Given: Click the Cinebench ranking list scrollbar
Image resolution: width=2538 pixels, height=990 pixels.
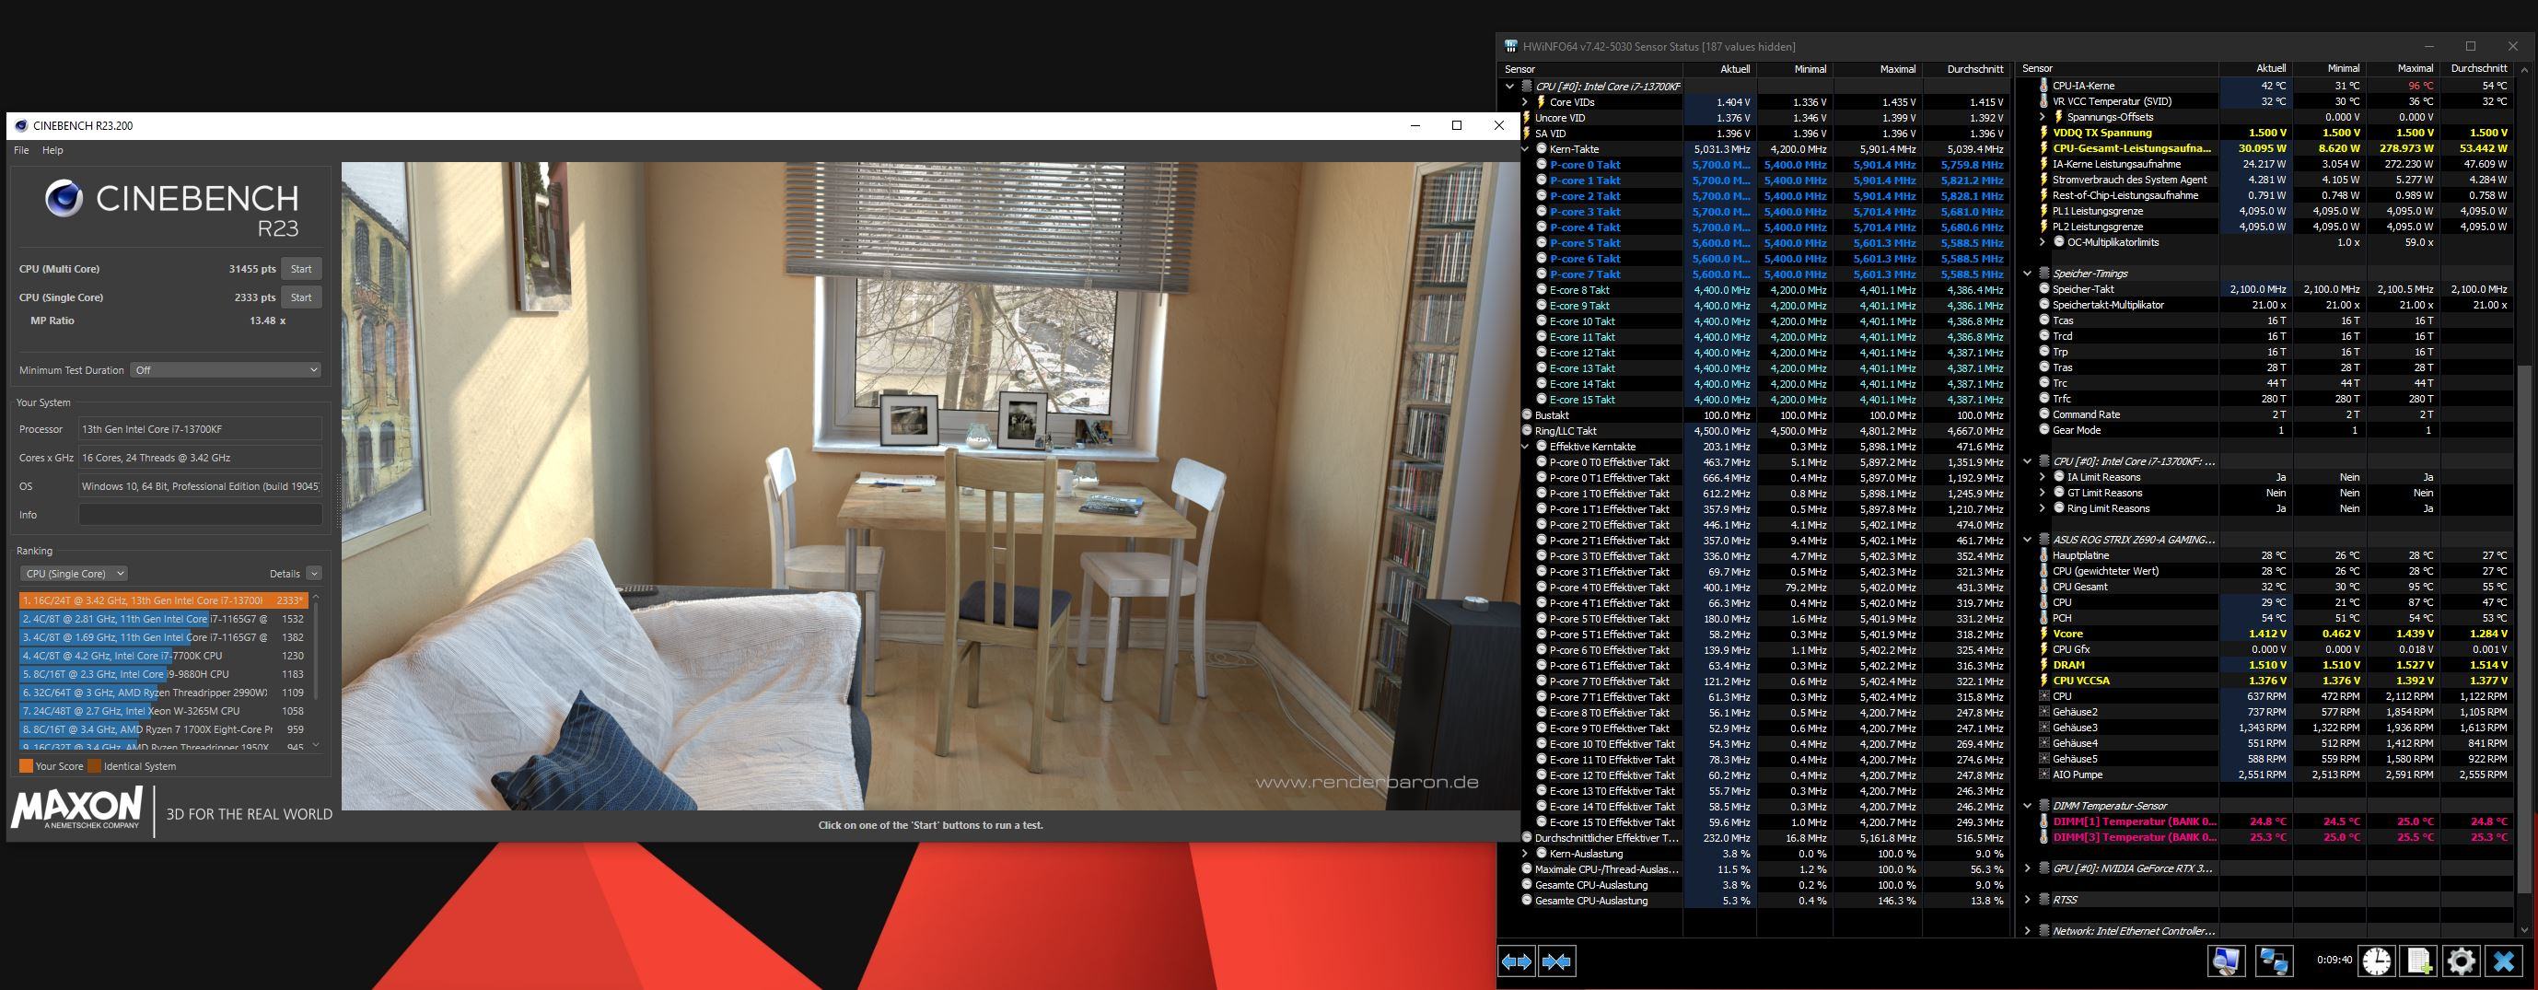Looking at the screenshot, I should click(316, 650).
